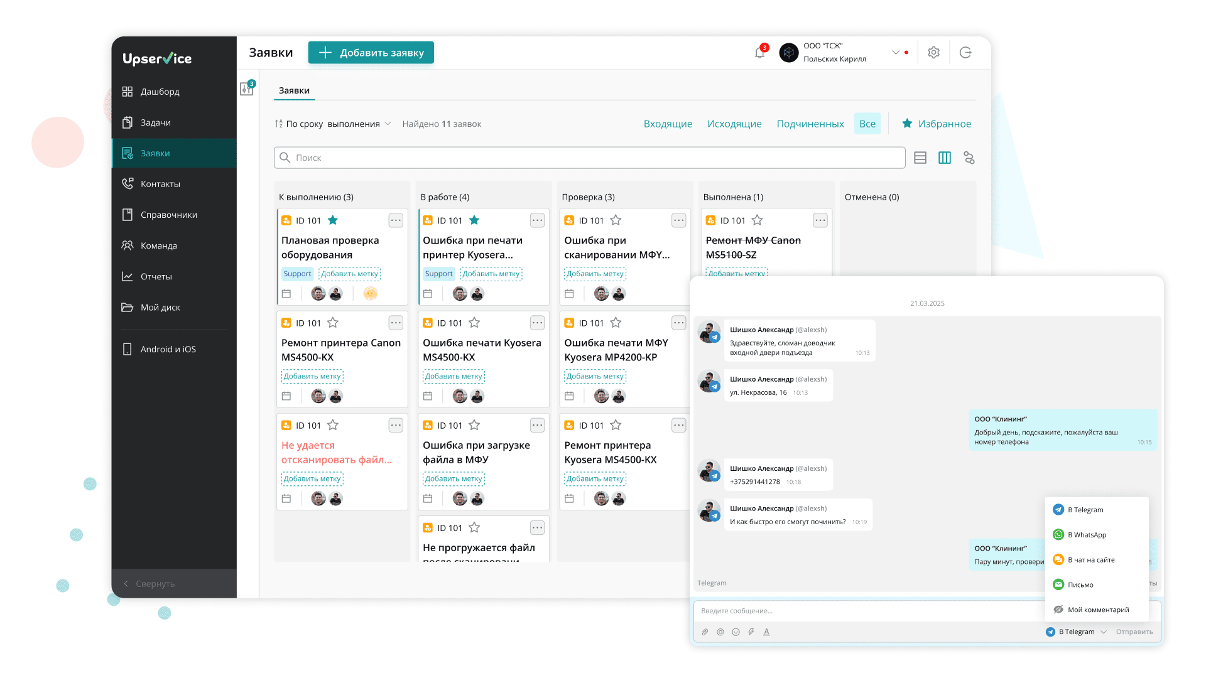
Task: Toggle the Избранное favorites filter
Action: 937,124
